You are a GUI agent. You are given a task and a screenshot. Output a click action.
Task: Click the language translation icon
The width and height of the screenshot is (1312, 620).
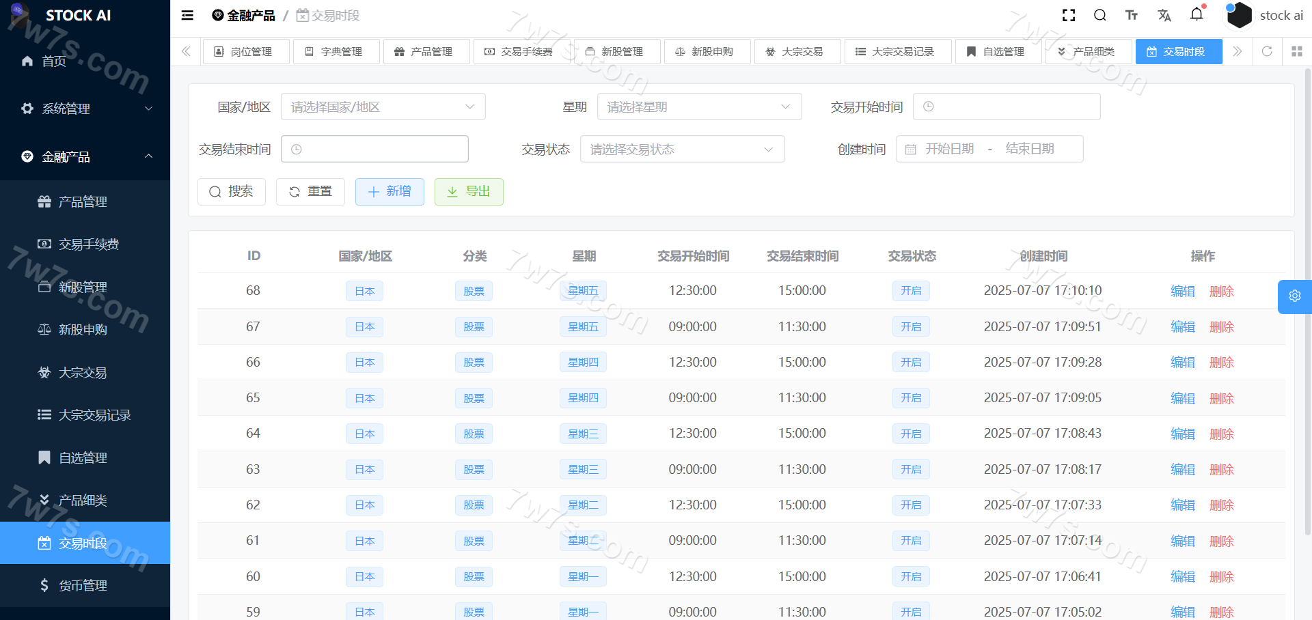coord(1164,15)
